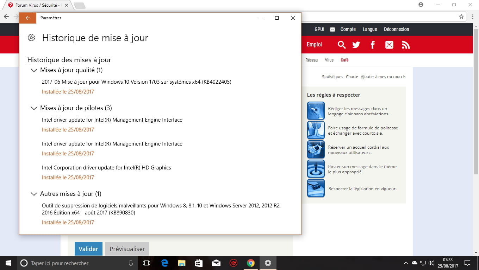479x270 pixels.
Task: Open File Explorer from the taskbar
Action: click(181, 263)
